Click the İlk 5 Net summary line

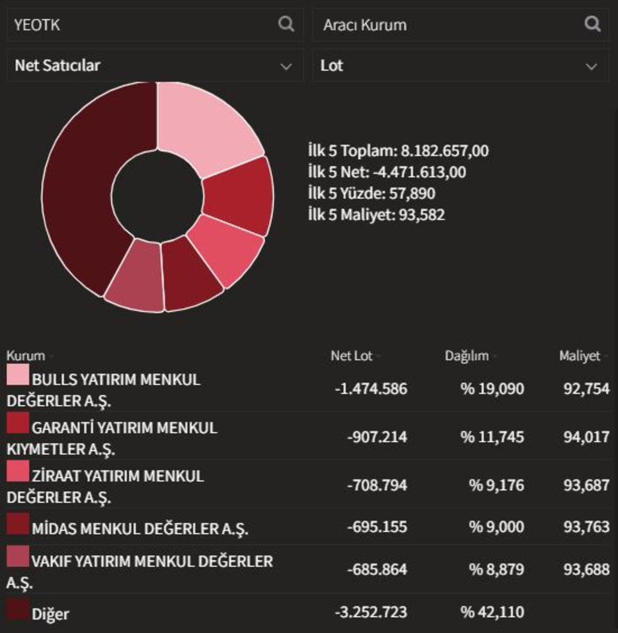pyautogui.click(x=387, y=172)
